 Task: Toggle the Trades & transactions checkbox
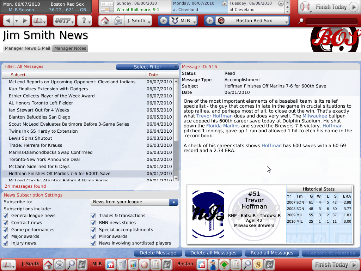tap(93, 216)
